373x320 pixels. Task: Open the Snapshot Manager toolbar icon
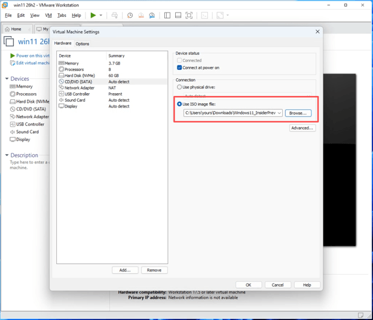(152, 16)
